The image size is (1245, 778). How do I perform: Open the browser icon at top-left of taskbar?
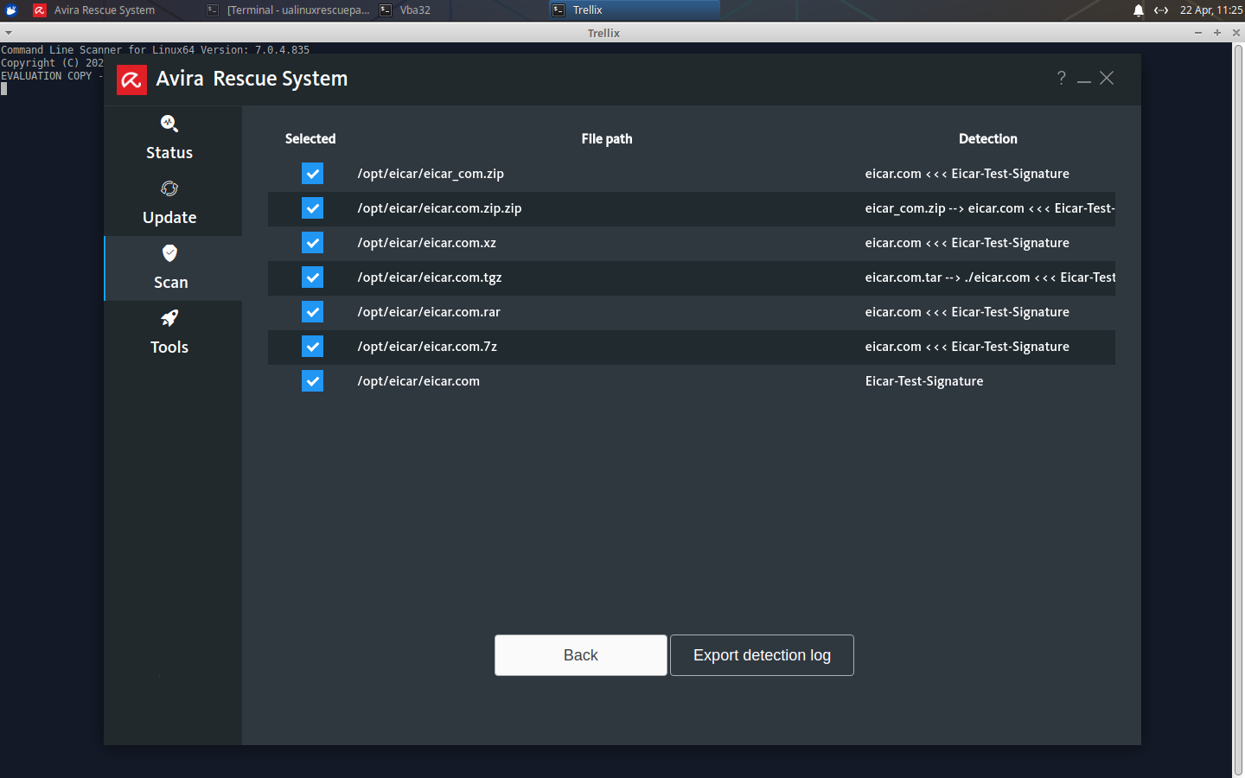(10, 10)
